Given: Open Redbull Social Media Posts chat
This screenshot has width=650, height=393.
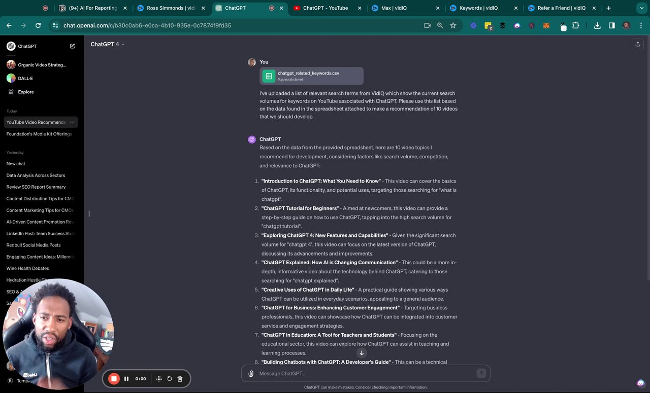Looking at the screenshot, I should (41, 245).
